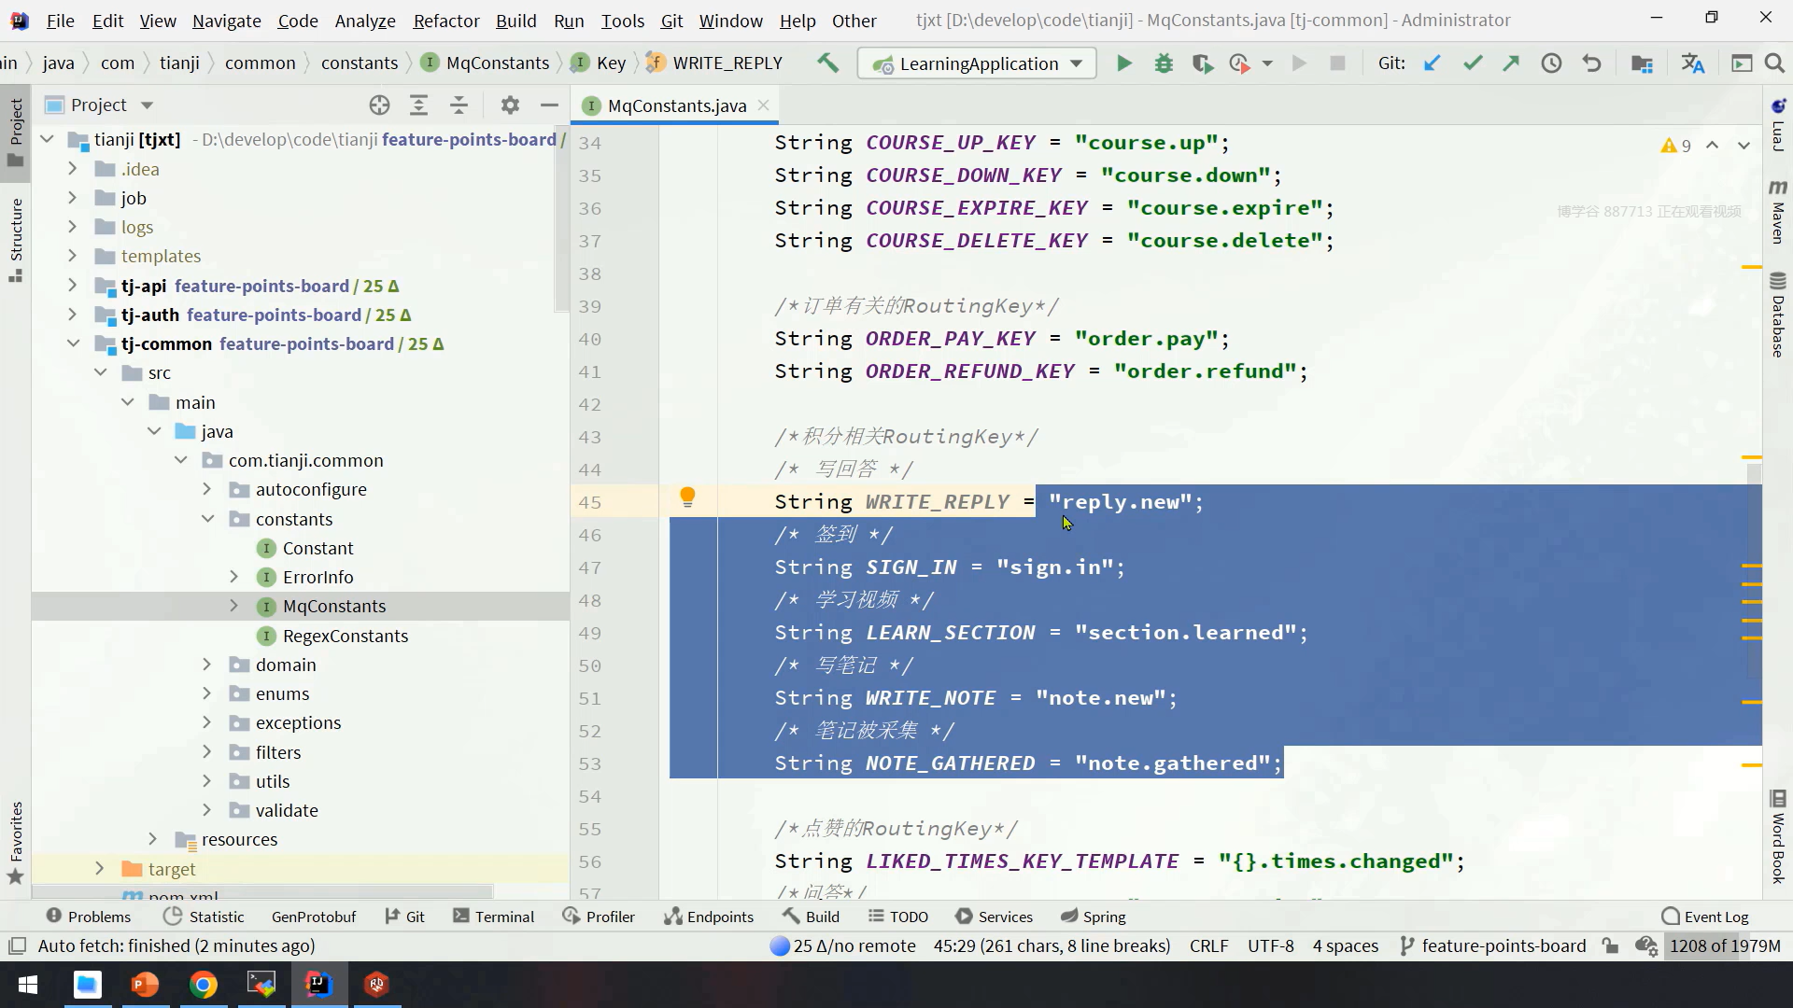Click Git update project arrow
The width and height of the screenshot is (1793, 1008).
pos(1432,63)
